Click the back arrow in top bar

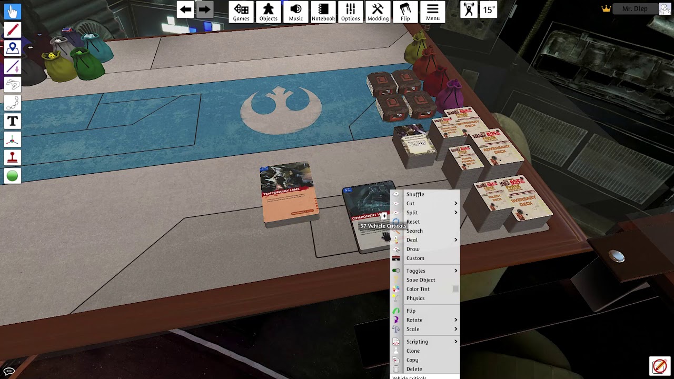(x=185, y=9)
